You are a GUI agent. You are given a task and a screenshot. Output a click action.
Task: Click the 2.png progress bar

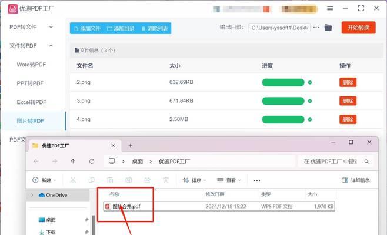tap(283, 82)
